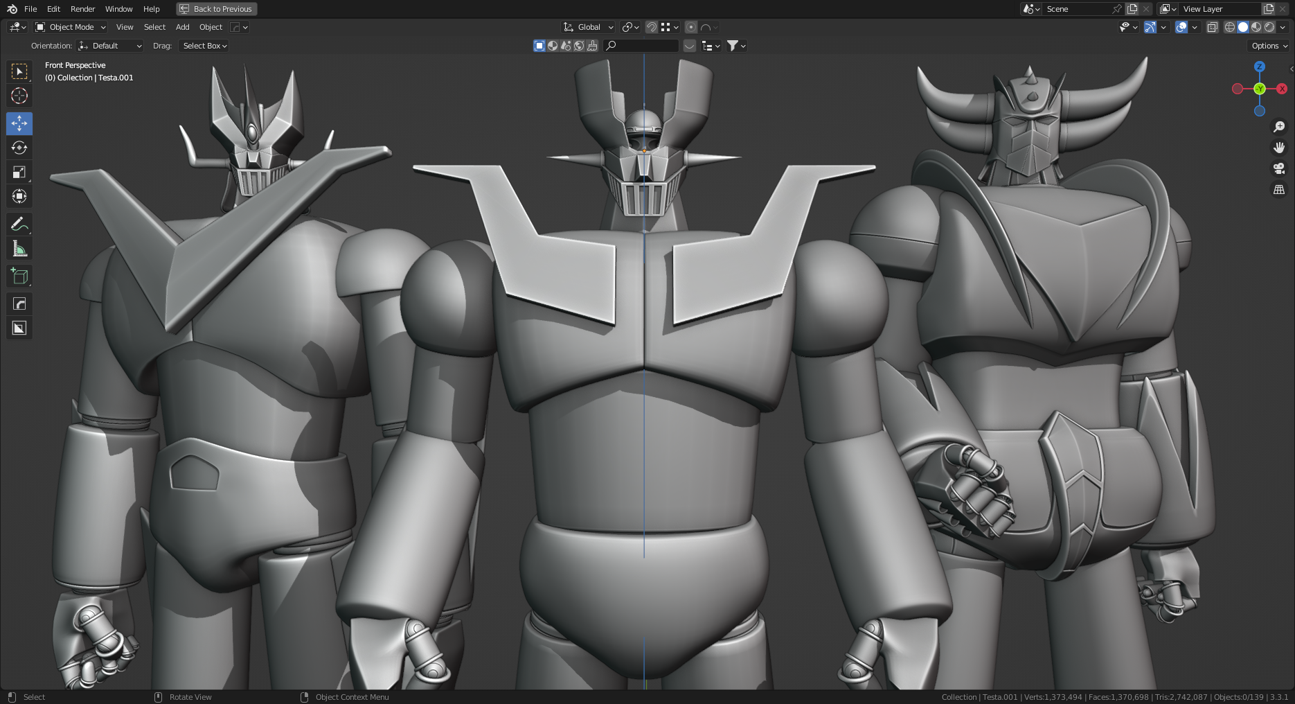Toggle viewport gizmos display
Viewport: 1295px width, 704px height.
tap(1150, 27)
